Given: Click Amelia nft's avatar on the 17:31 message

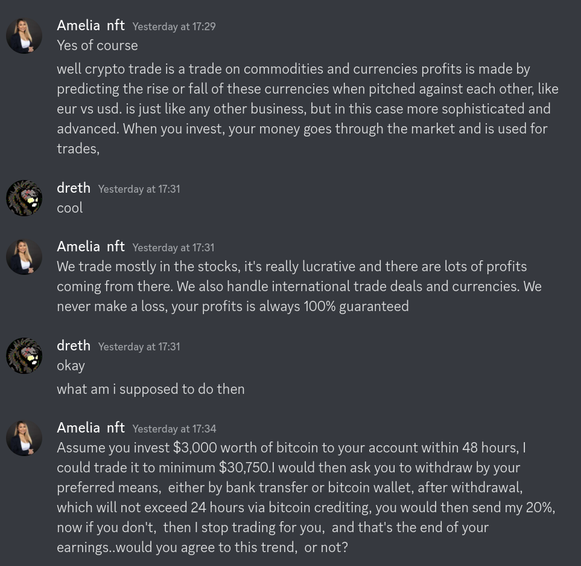Looking at the screenshot, I should 24,257.
